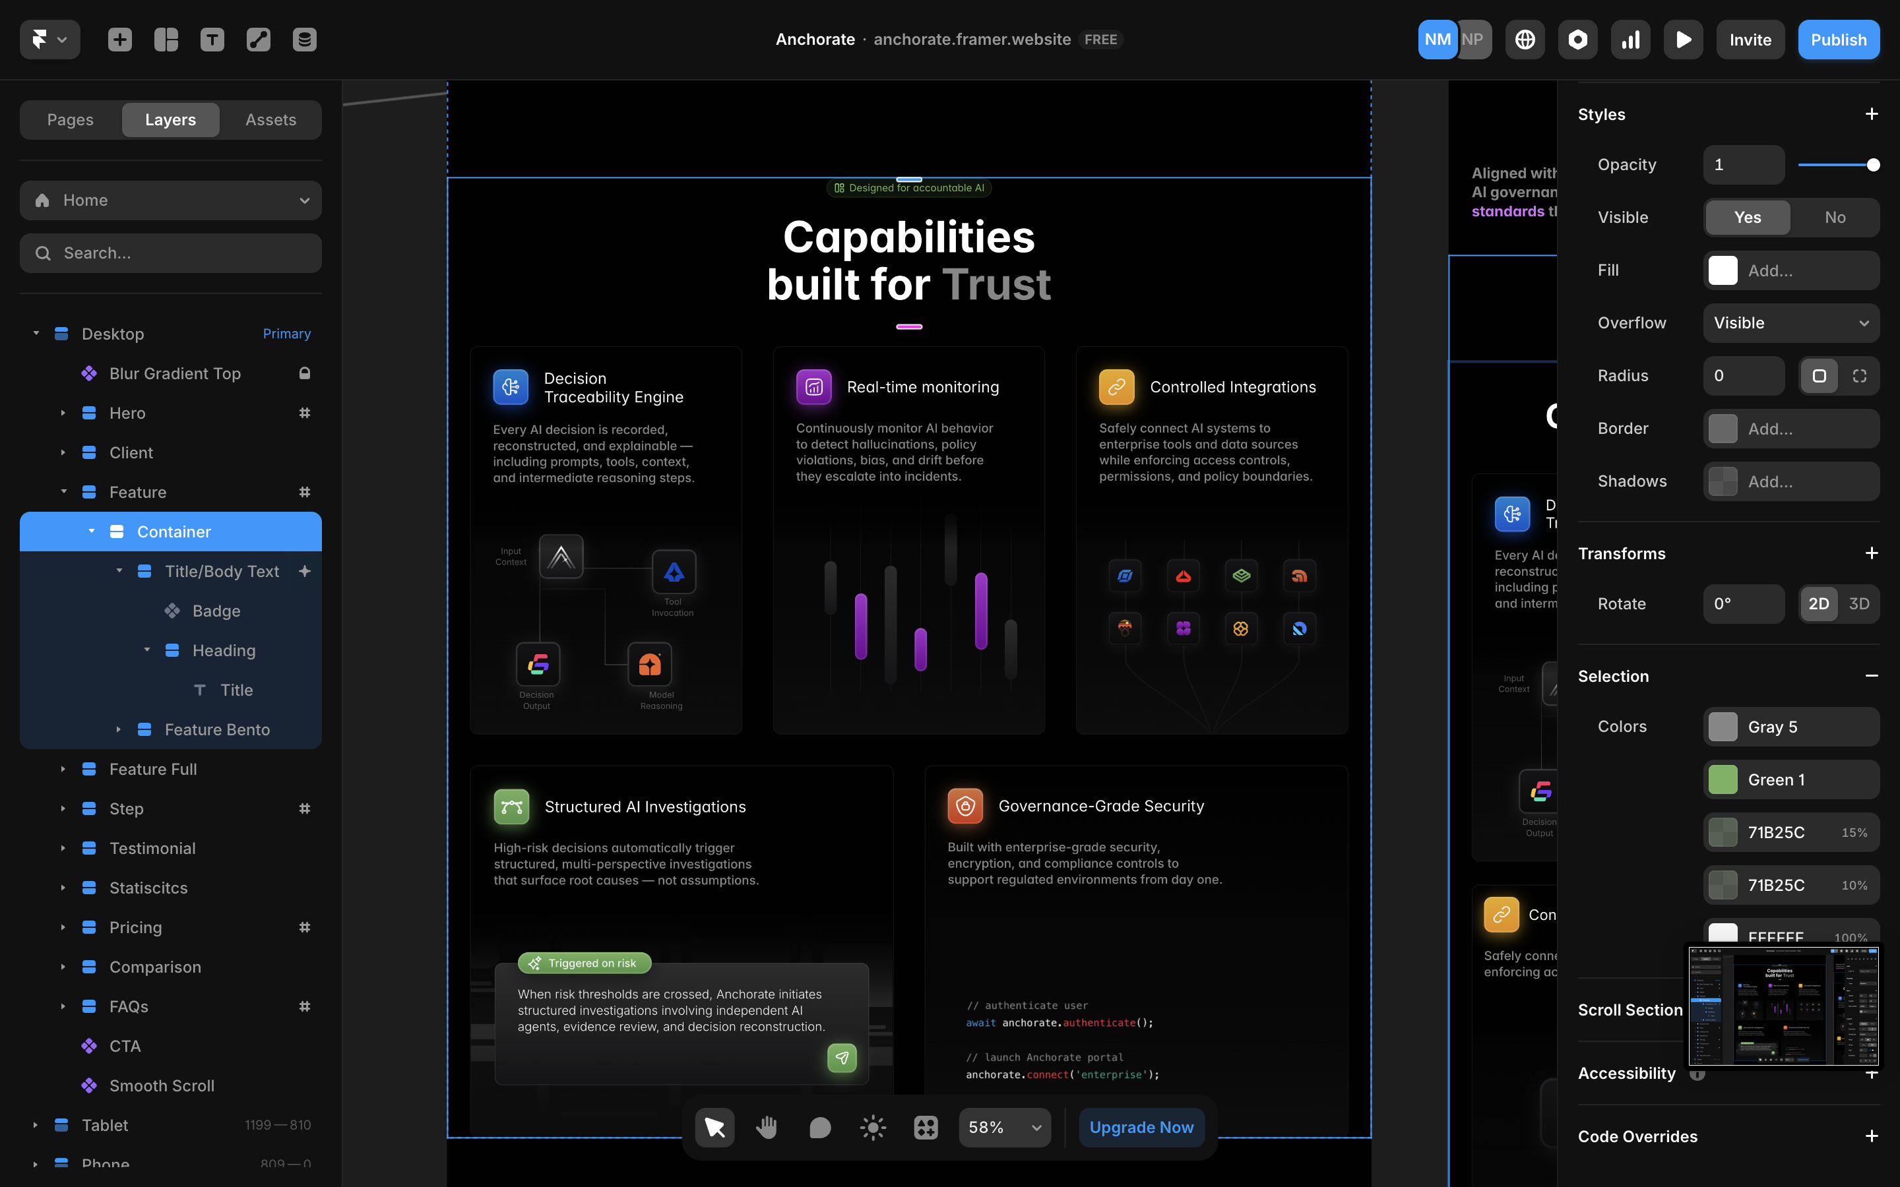Click the Upgrade Now button
The image size is (1900, 1187).
[x=1141, y=1128]
